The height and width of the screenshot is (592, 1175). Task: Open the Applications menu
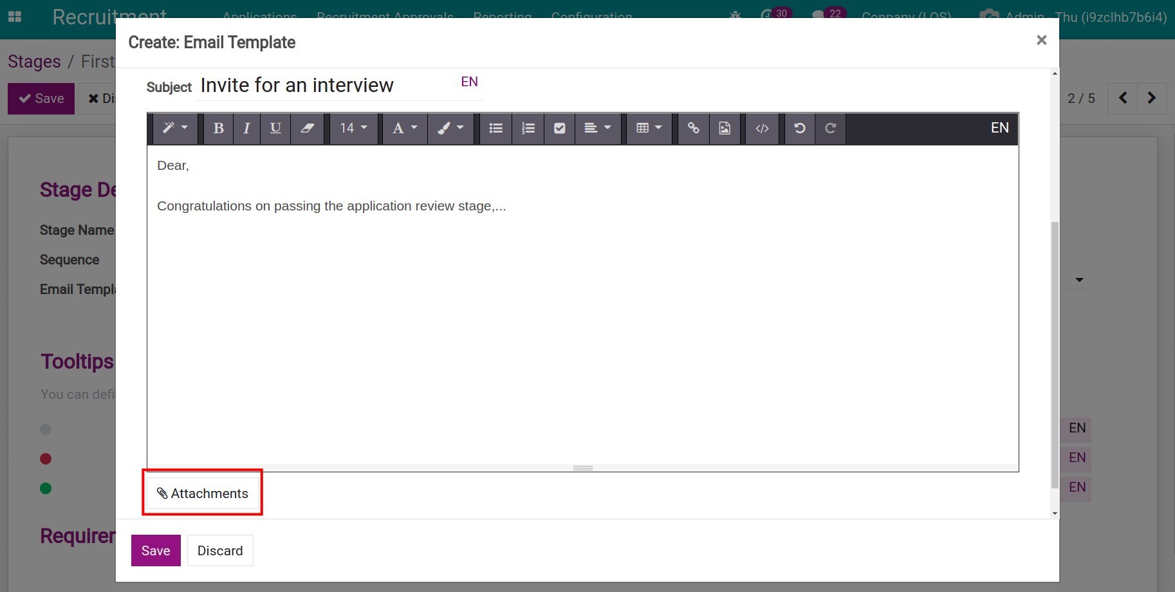[x=259, y=17]
